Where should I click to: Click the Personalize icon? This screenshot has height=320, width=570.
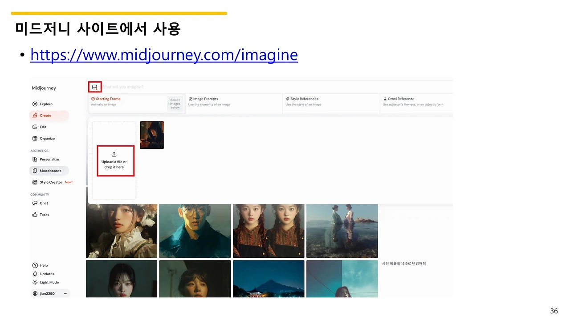coord(35,159)
